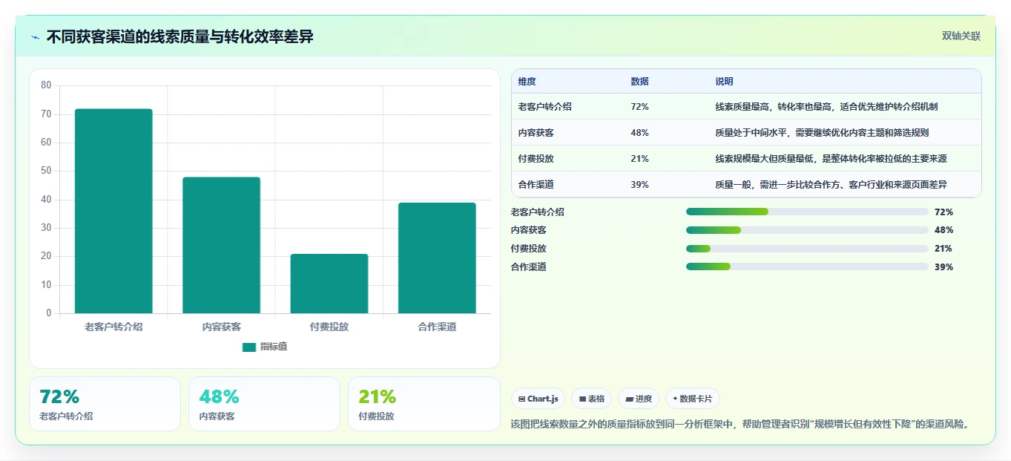Select the 合作渠道 table row cell
The image size is (1011, 461).
click(536, 185)
